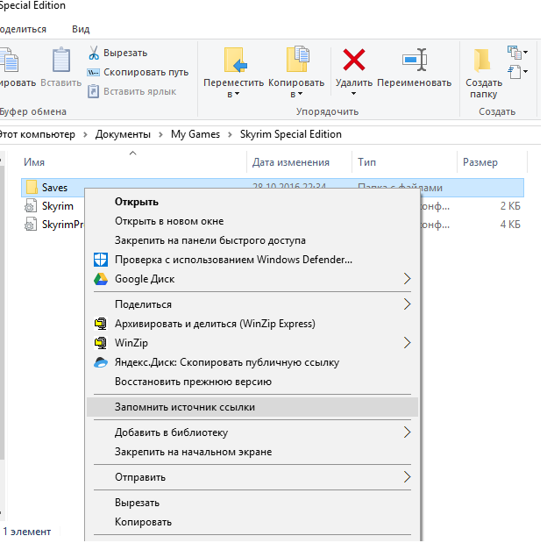Sort by the Тип column header
The image size is (547, 543).
coord(366,162)
